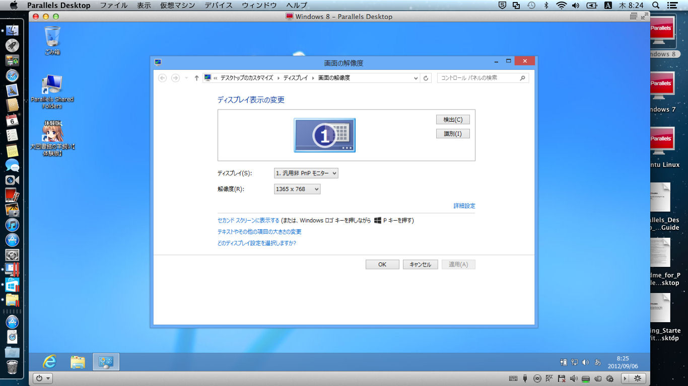Click the Parallels shared folders hand icon
Image resolution: width=688 pixels, height=386 pixels.
coord(598,378)
